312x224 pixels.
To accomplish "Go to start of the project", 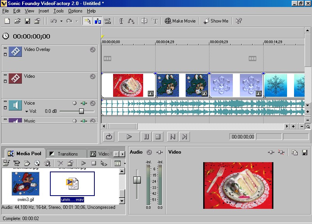I will 173,136.
